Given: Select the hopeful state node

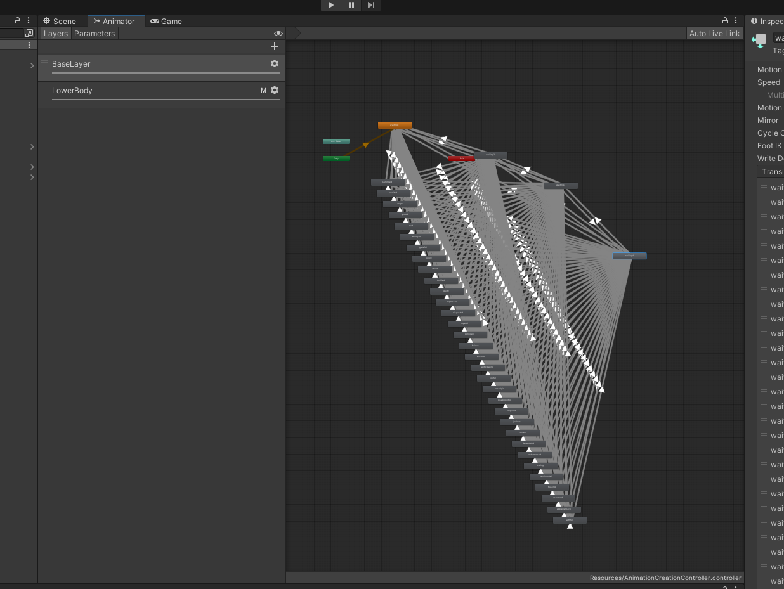Looking at the screenshot, I should click(464, 323).
